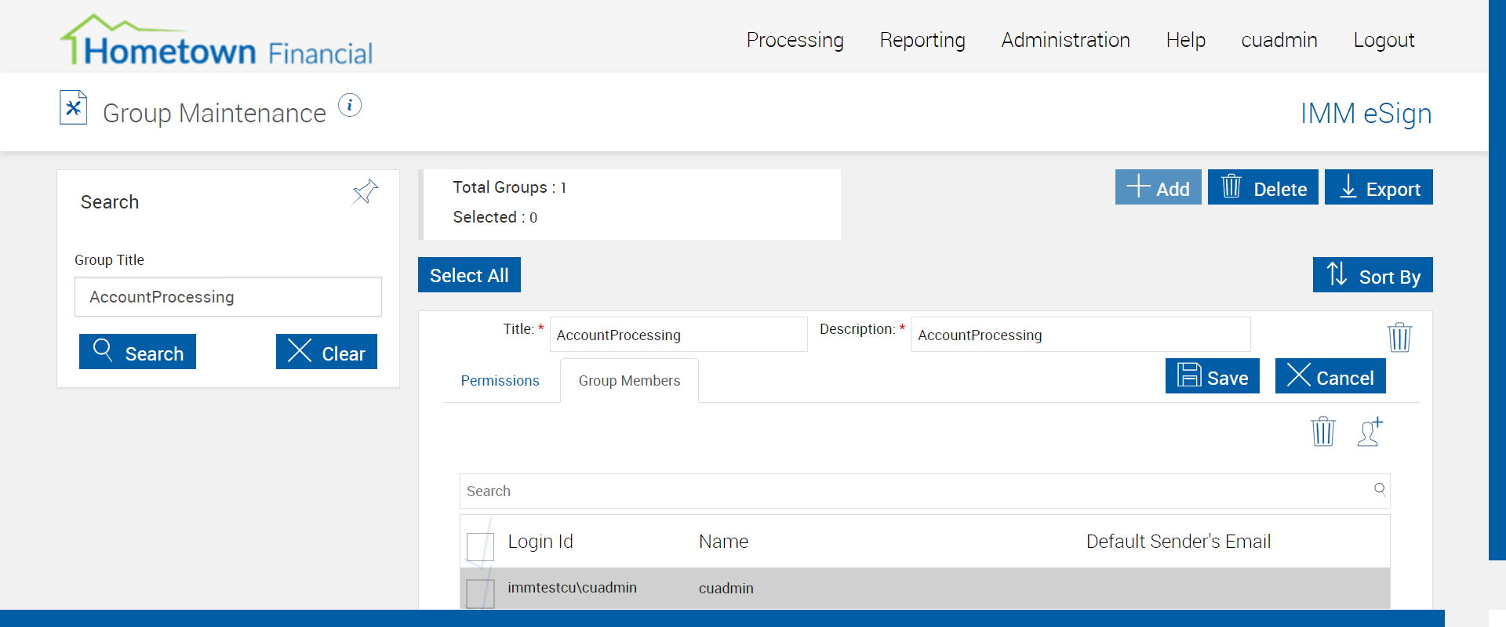Click the trash icon beside Description field
This screenshot has height=627, width=1506.
click(x=1399, y=337)
